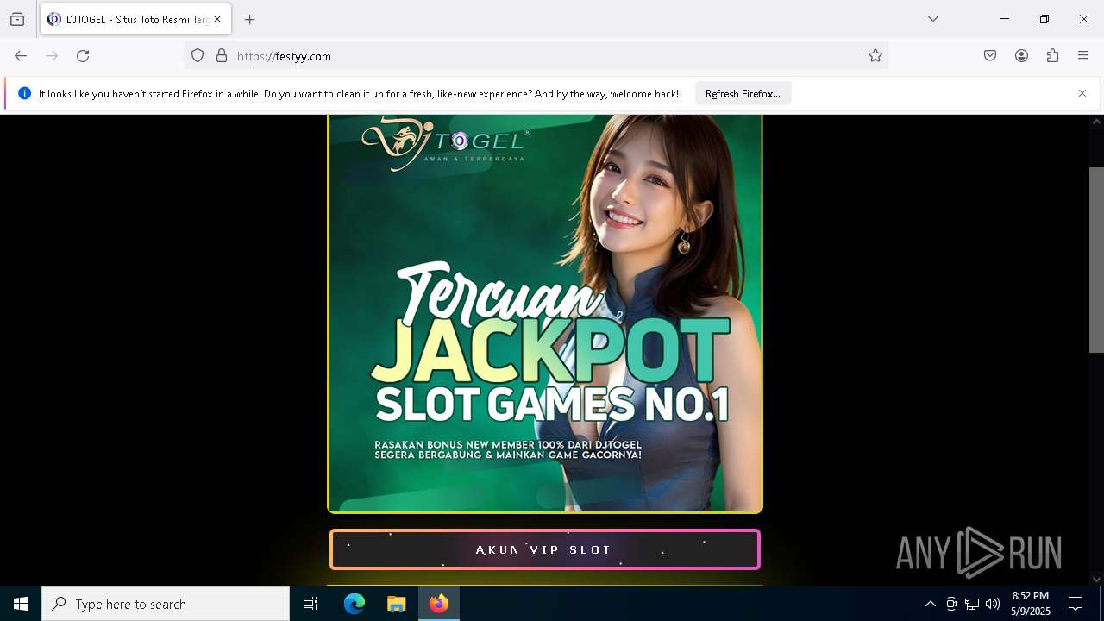Open the Windows notification center

tap(1076, 604)
